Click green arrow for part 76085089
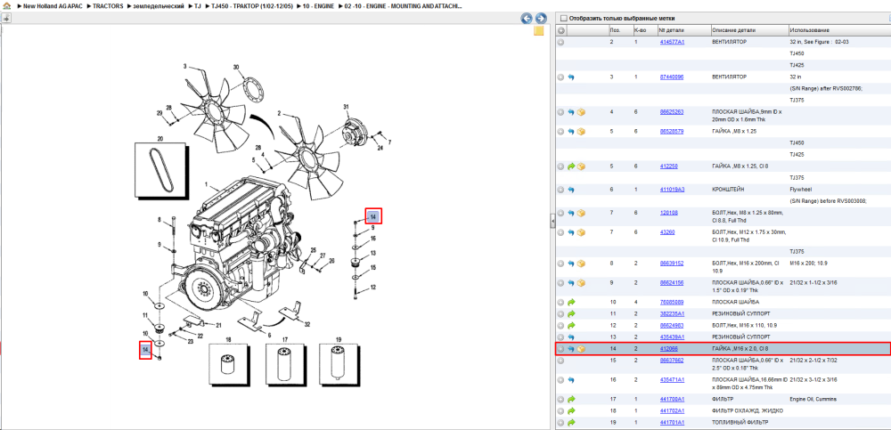This screenshot has height=430, width=891. pos(571,302)
